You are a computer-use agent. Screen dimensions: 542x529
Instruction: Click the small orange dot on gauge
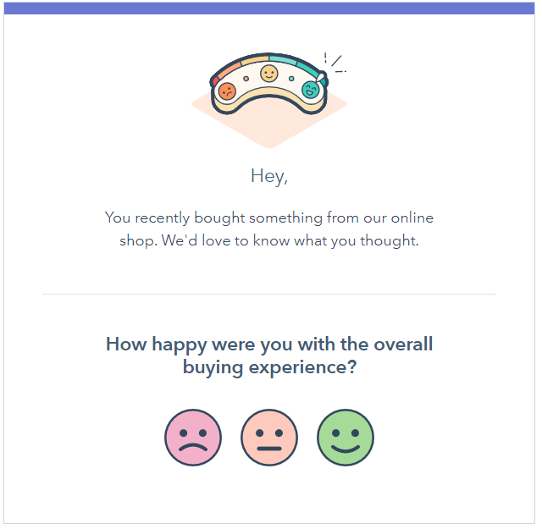246,79
